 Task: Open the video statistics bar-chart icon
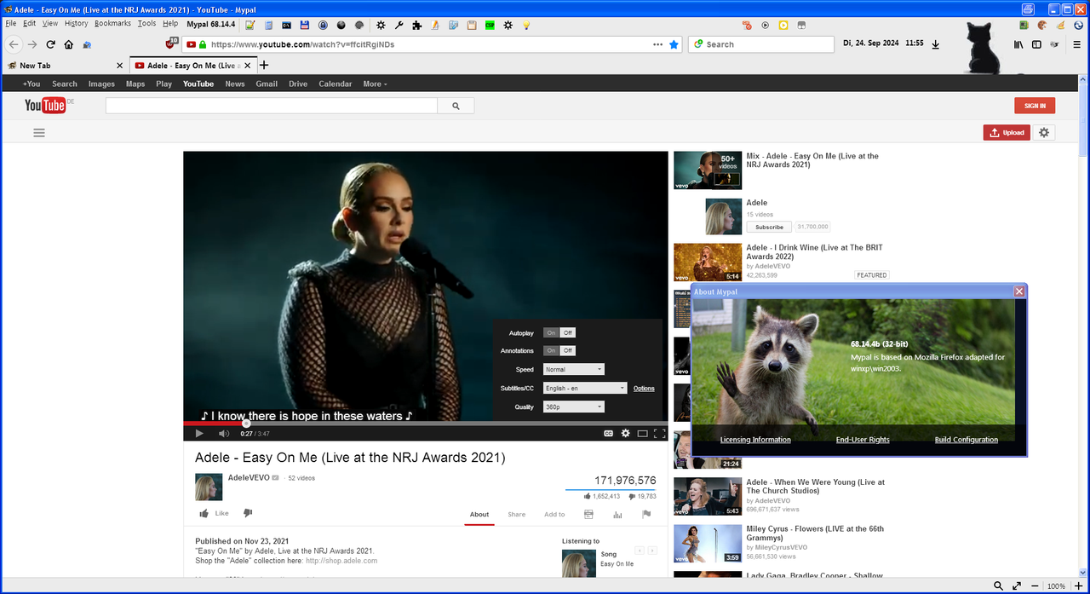617,514
